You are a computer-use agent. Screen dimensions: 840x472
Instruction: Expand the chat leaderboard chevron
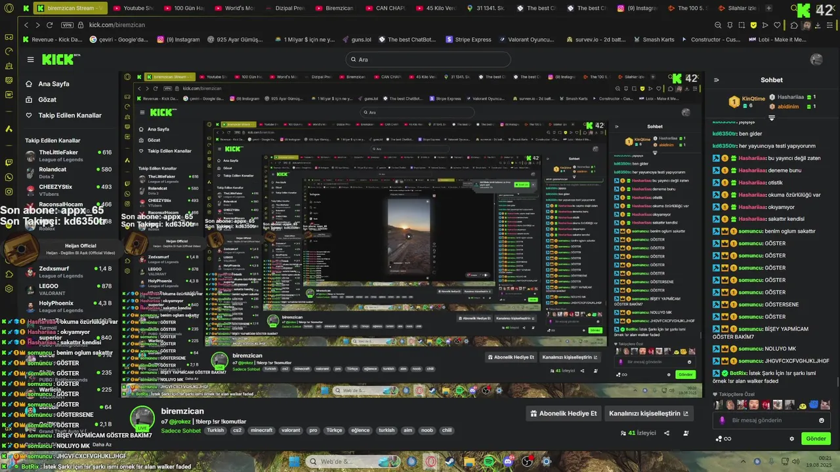point(772,118)
